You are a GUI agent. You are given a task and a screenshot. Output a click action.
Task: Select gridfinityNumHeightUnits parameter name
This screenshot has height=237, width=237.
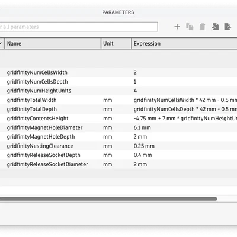click(x=39, y=91)
